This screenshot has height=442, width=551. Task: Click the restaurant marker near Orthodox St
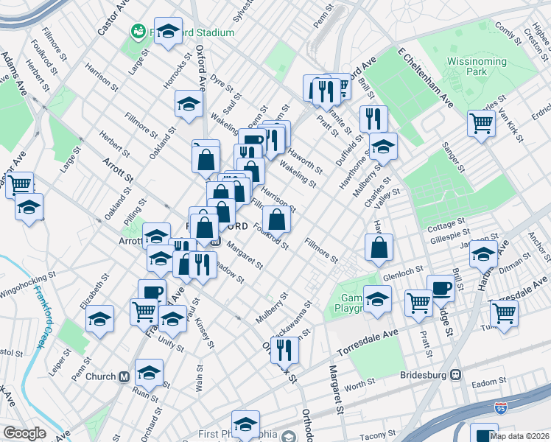tap(284, 351)
